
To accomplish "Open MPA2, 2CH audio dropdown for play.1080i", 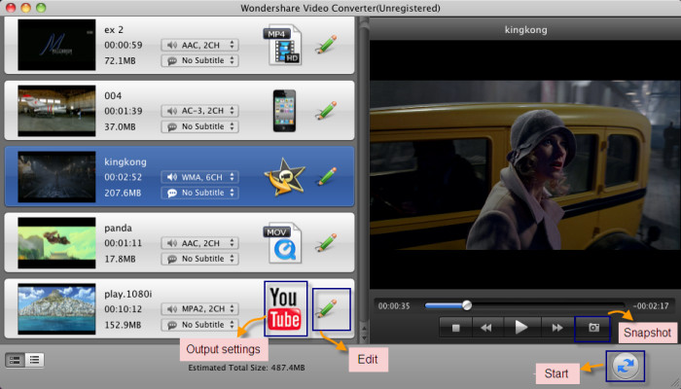I will (x=199, y=308).
